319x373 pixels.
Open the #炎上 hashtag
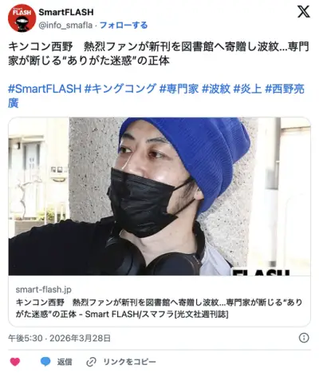[x=247, y=89]
